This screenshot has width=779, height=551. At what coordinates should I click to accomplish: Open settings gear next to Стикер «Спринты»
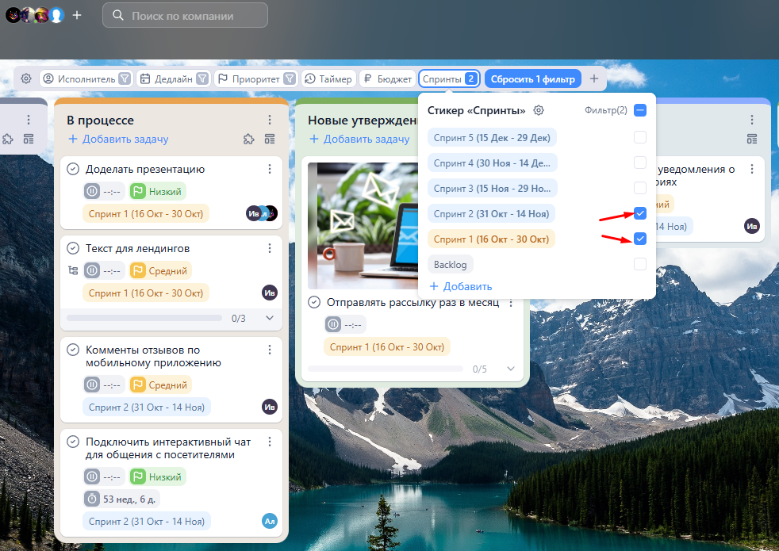point(539,110)
